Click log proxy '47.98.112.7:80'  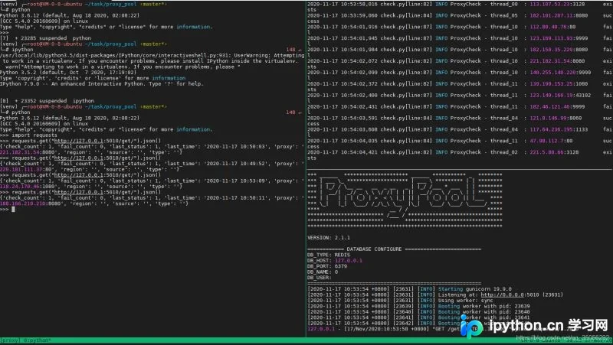click(551, 141)
